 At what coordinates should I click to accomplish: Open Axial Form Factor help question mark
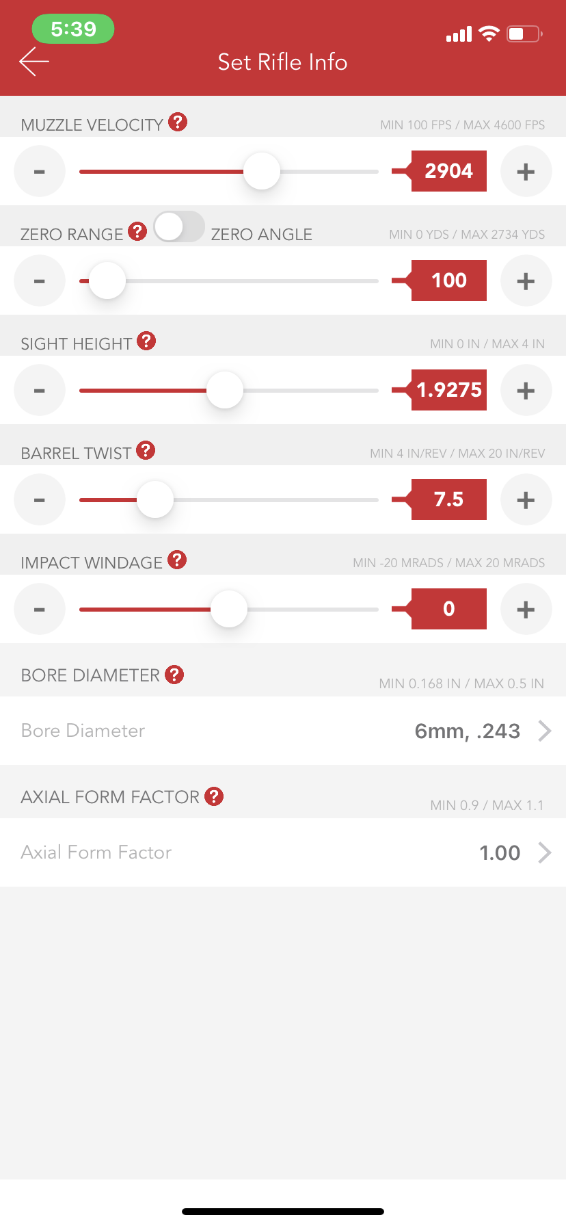coord(214,796)
